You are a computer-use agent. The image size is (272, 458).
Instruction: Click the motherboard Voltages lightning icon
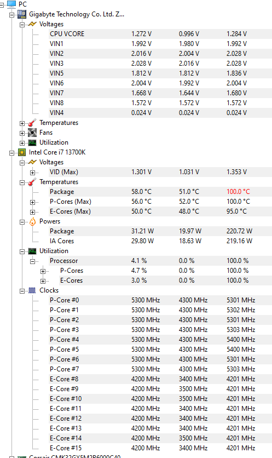[x=32, y=24]
